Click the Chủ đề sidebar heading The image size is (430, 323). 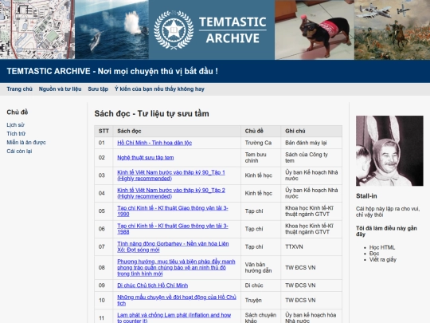(18, 112)
